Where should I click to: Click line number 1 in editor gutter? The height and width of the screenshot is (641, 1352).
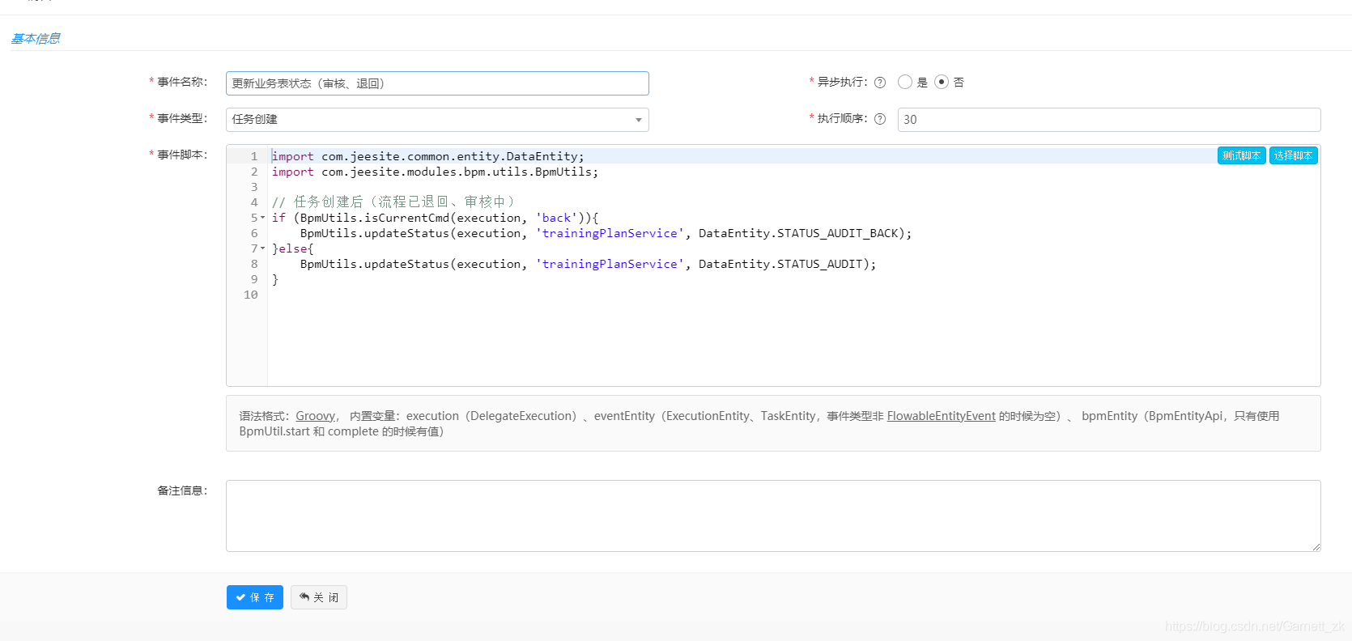[254, 156]
